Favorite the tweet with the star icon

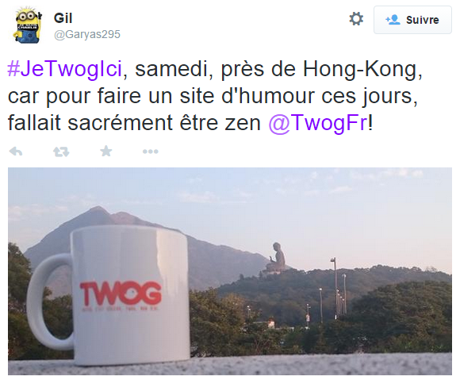(106, 152)
